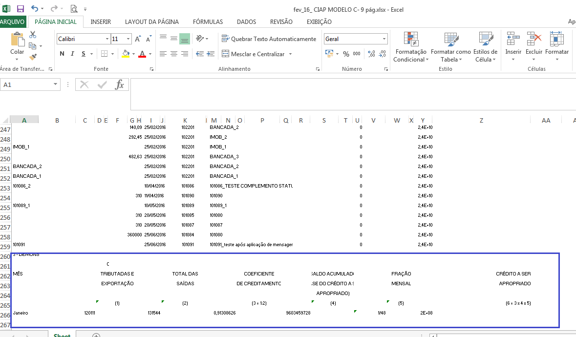
Task: Click the Insert Function fx icon
Action: click(119, 85)
